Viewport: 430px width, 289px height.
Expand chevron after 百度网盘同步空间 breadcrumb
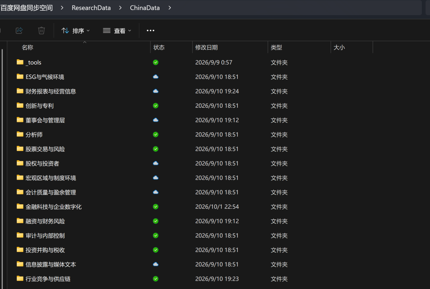[x=62, y=8]
